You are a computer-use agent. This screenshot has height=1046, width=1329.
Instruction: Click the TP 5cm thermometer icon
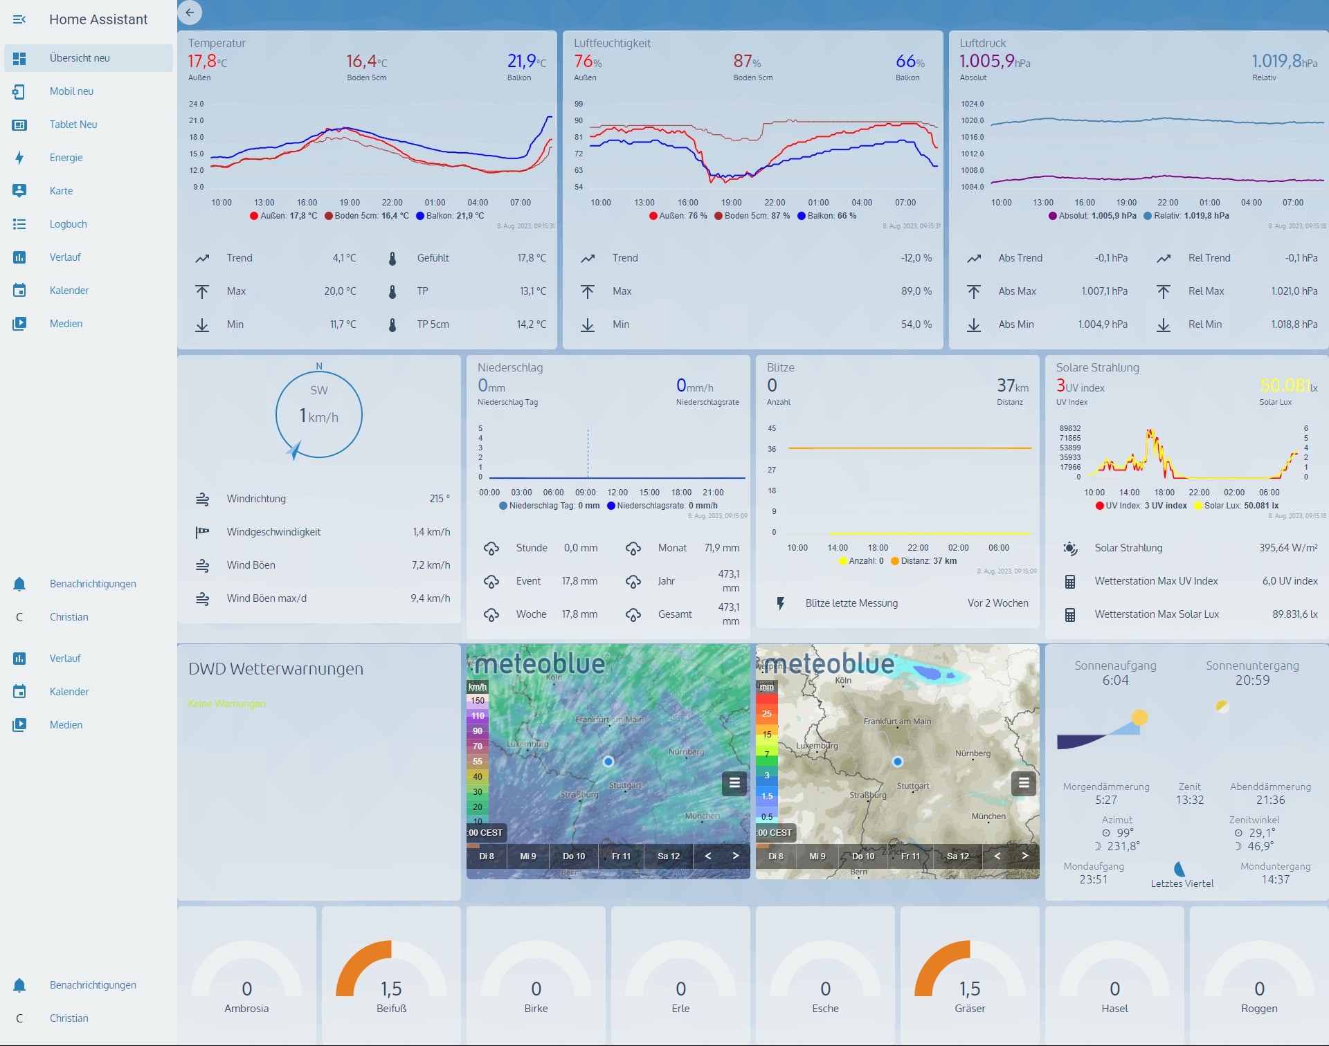(x=392, y=324)
